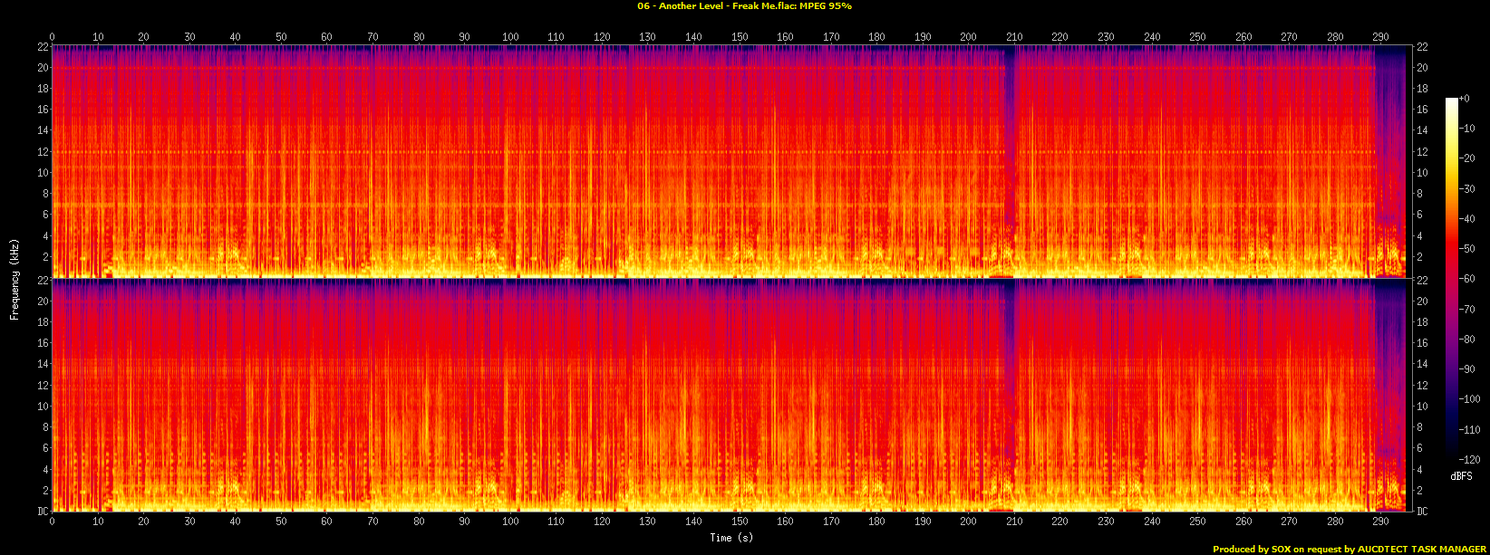This screenshot has width=1490, height=555.
Task: Click the "130" tick on the bottom time axis
Action: [x=647, y=522]
